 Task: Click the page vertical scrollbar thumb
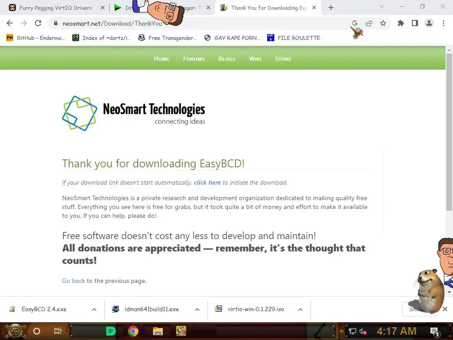click(x=449, y=132)
